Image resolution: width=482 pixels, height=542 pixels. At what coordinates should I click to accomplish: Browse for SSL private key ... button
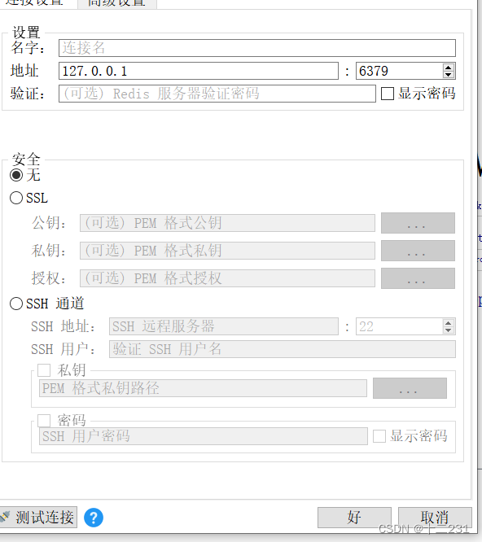418,251
